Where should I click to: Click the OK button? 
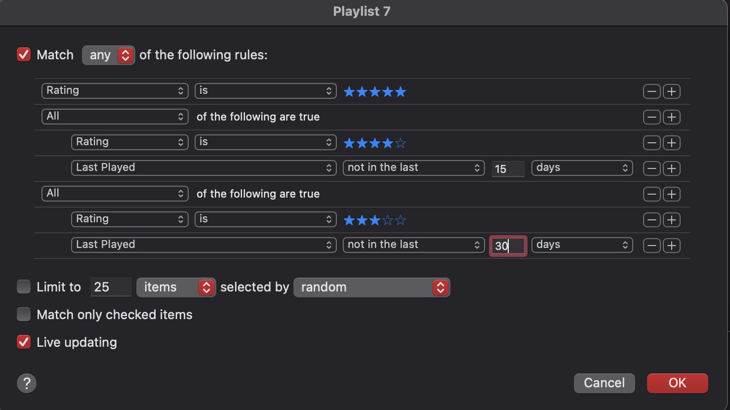point(677,383)
